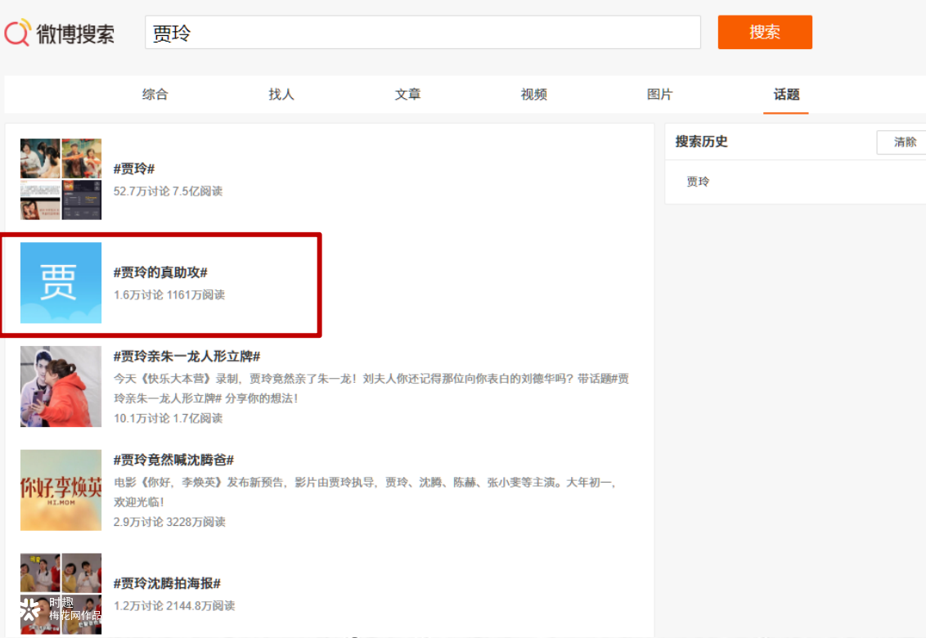Click the text 2.9万讨论 3228万阅读
Viewport: 926px width, 638px height.
pos(169,522)
